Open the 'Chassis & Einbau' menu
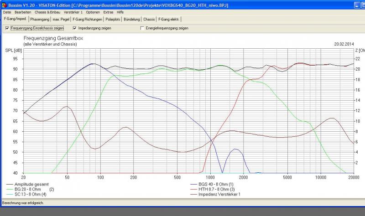 pos(48,12)
